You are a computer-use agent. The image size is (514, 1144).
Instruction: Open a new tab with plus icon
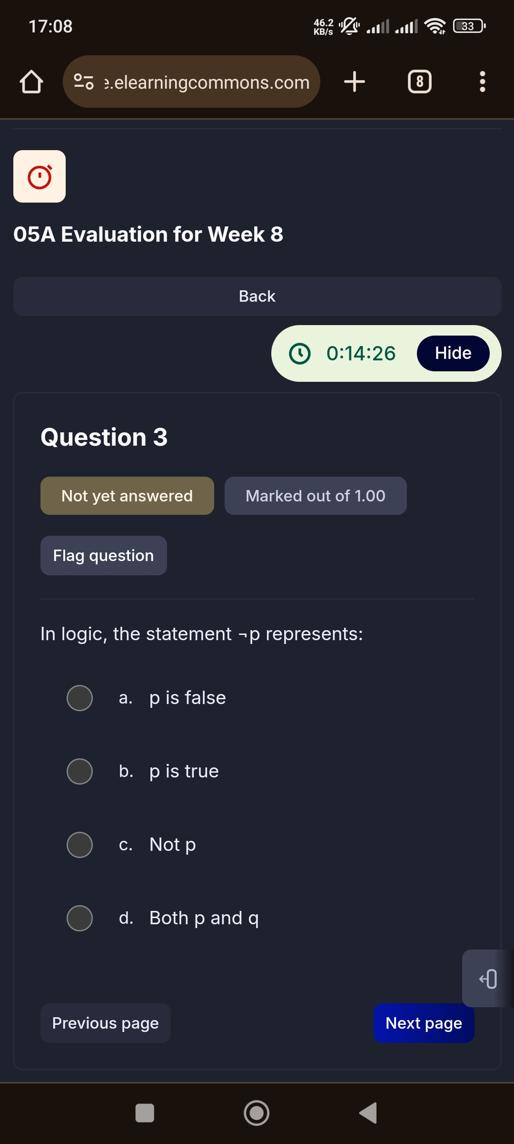355,82
